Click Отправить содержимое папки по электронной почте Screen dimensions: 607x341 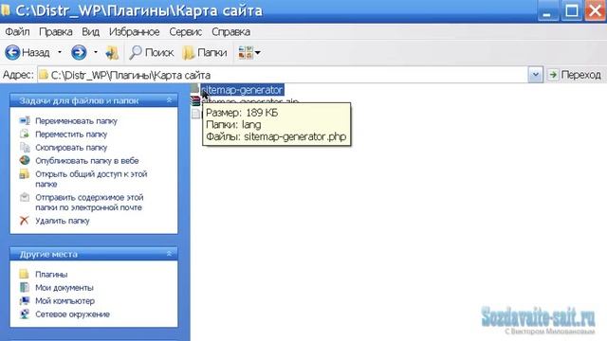[x=89, y=202]
